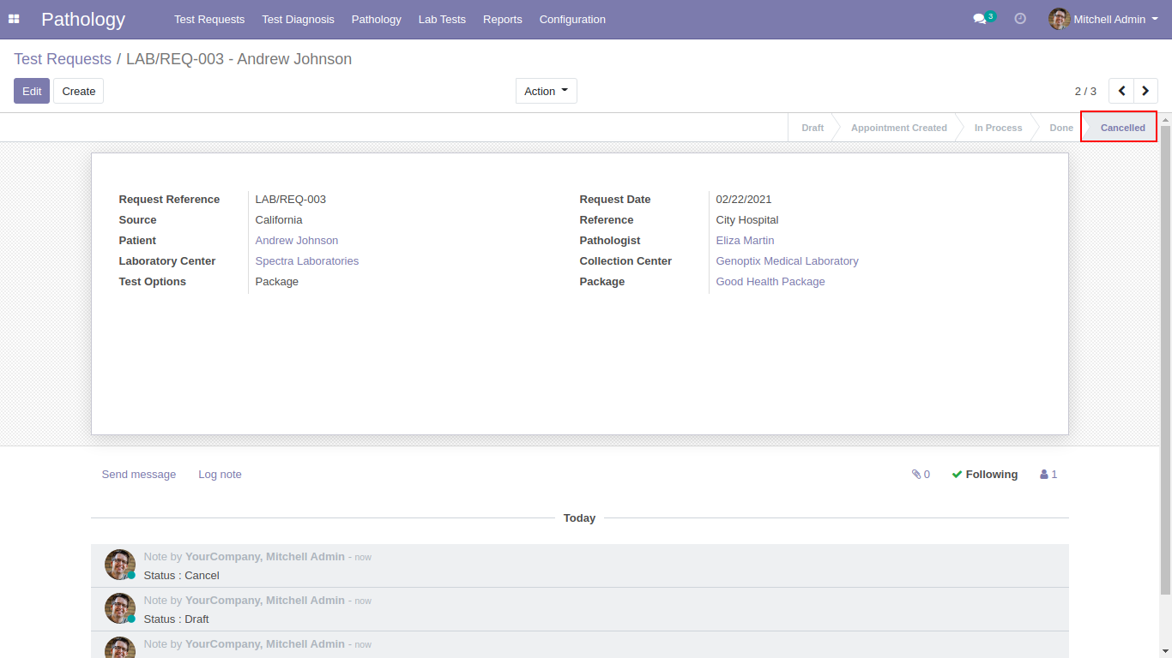The width and height of the screenshot is (1172, 658).
Task: Go to the next record arrow
Action: point(1145,91)
